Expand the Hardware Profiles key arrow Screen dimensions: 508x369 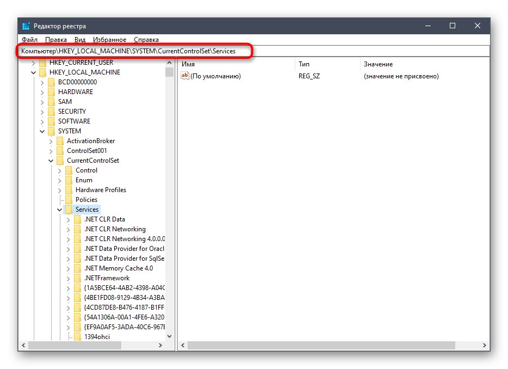[60, 190]
